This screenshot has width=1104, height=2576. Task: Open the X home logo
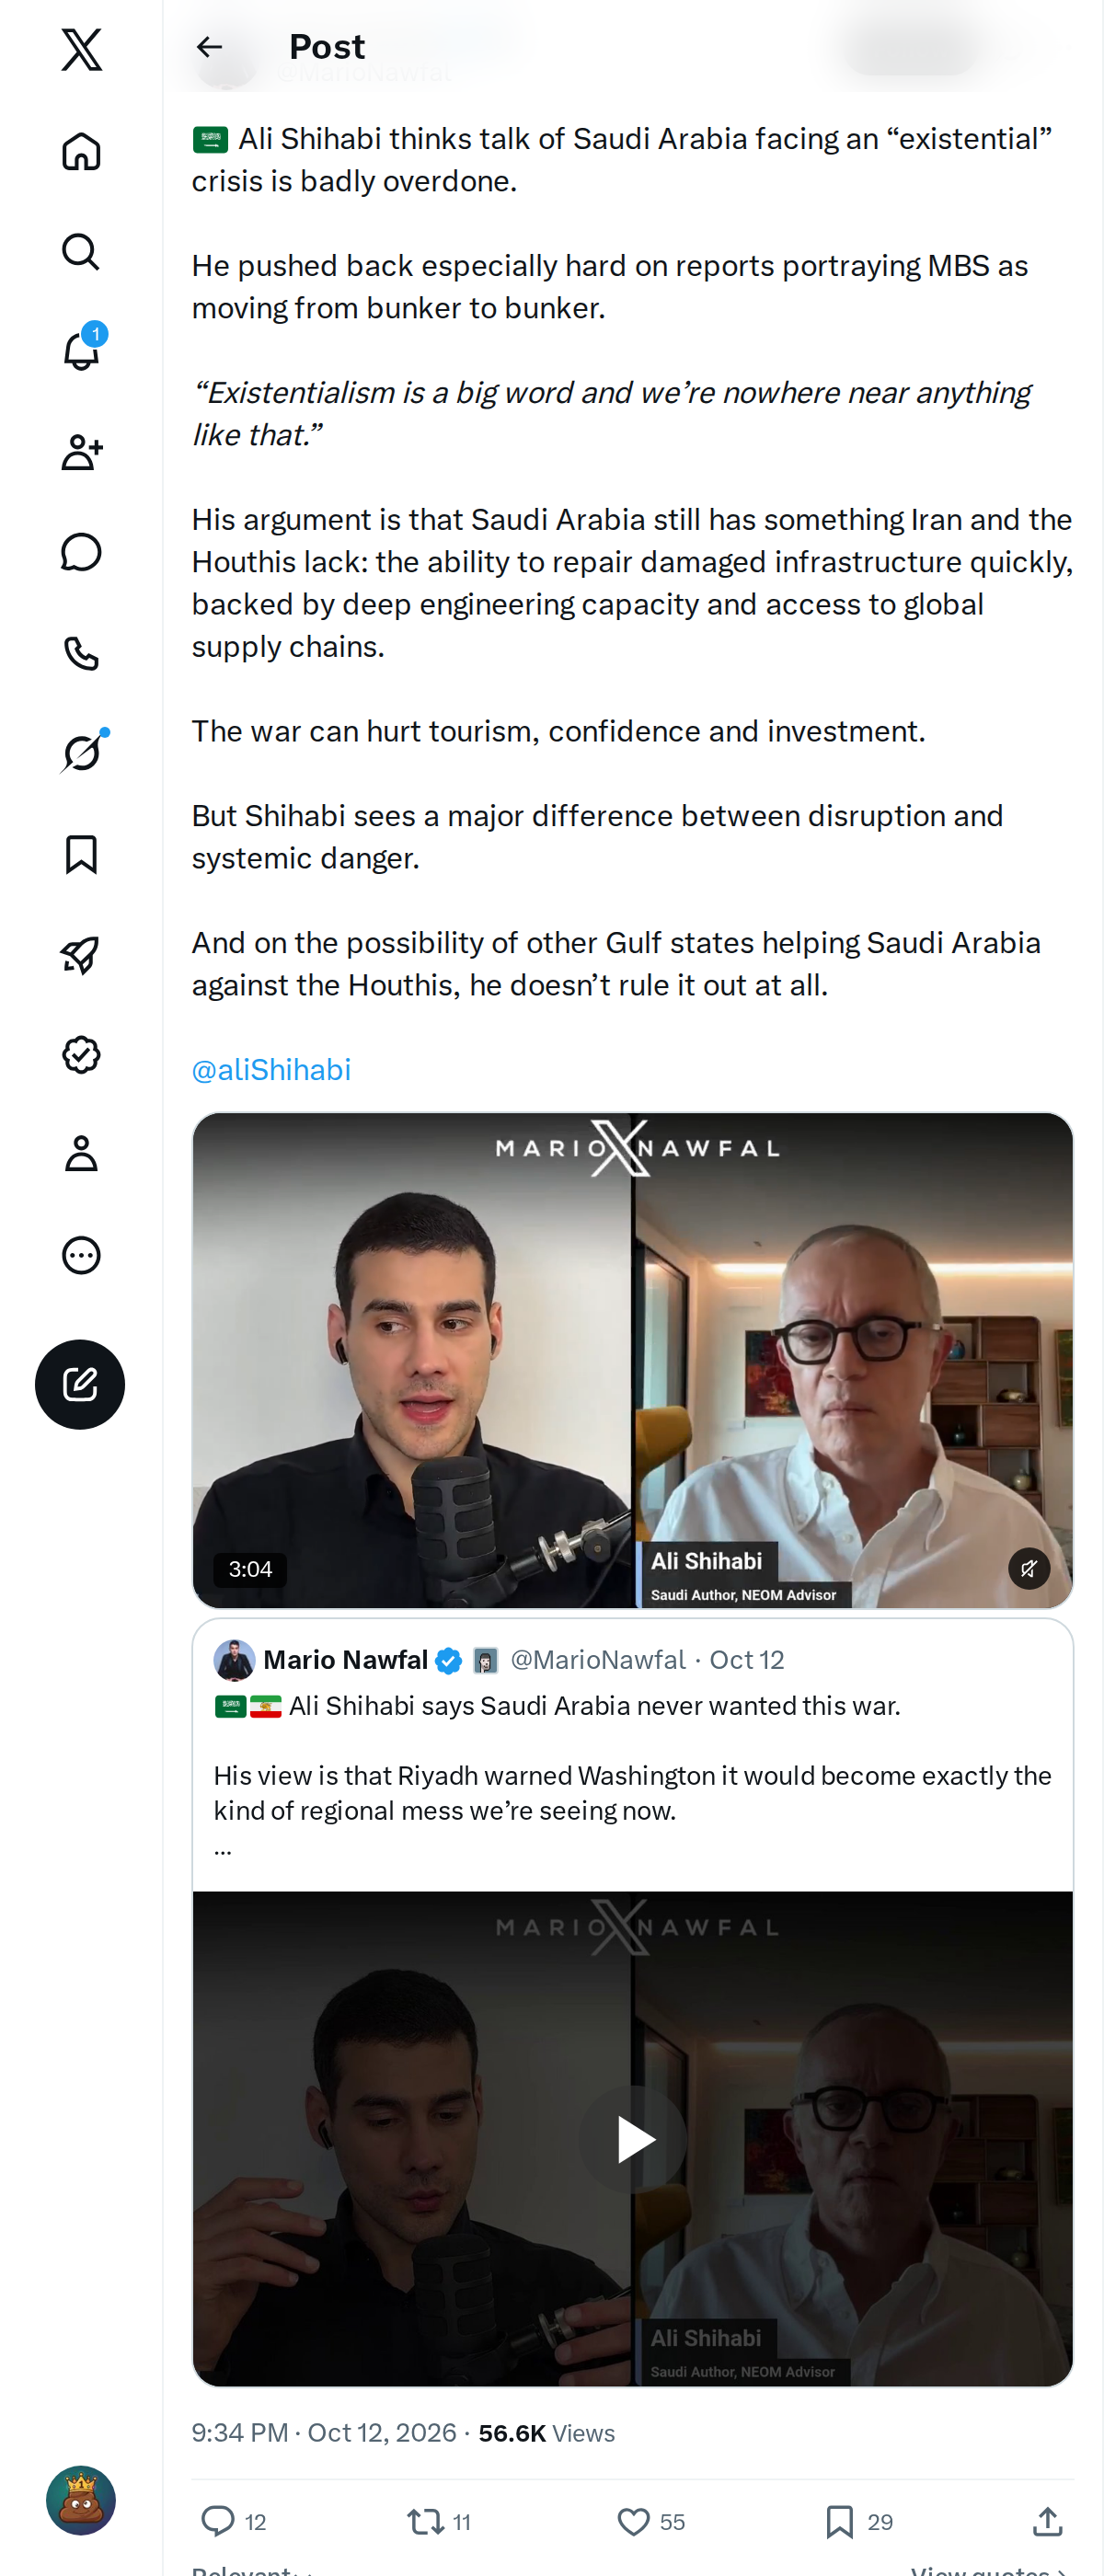[x=81, y=49]
